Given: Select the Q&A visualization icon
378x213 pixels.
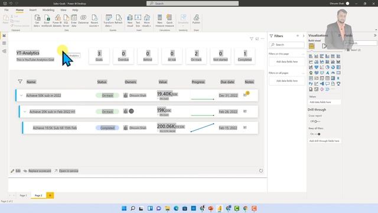Looking at the screenshot, I should (327, 83).
